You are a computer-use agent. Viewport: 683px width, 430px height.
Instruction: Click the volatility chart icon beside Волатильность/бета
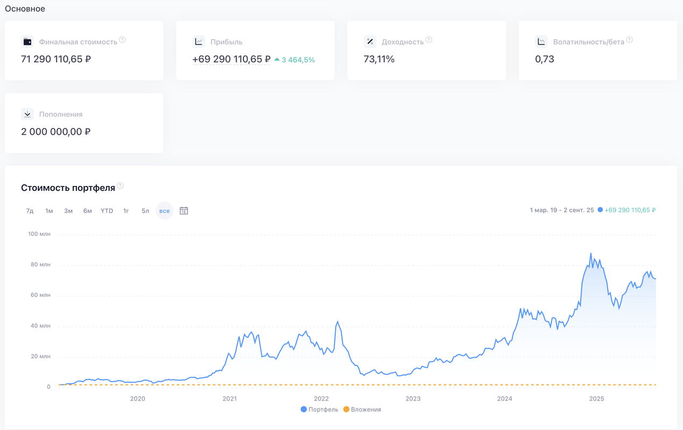click(541, 41)
